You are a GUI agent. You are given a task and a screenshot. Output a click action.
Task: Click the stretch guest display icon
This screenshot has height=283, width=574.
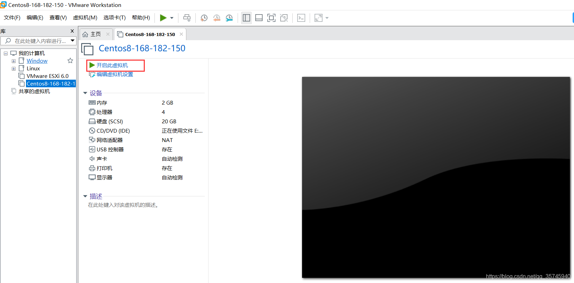[x=318, y=18]
